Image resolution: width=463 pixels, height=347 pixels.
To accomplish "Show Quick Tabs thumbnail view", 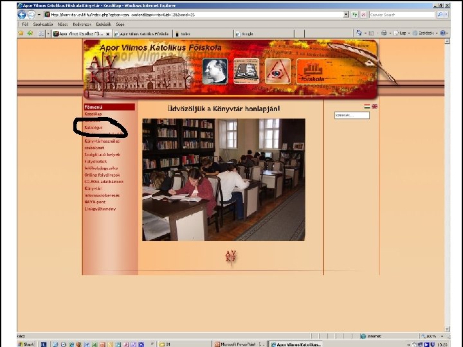I will 41,33.
